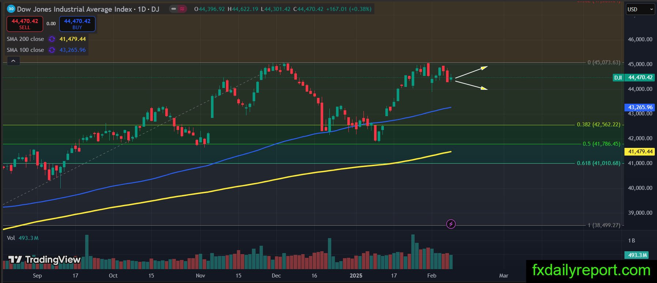Viewport: 657px width, 283px height.
Task: Click the 2025 label on the time axis
Action: tap(356, 276)
